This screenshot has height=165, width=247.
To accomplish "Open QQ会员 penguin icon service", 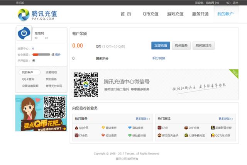I will (76, 128).
